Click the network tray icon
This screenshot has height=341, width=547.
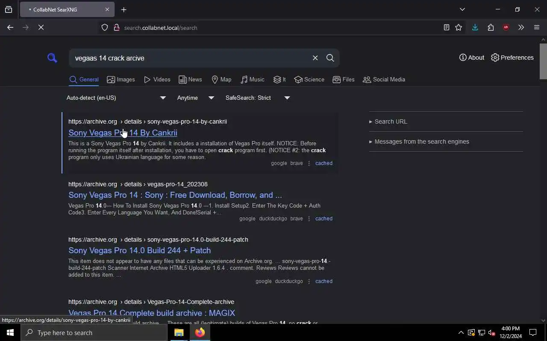(481, 332)
